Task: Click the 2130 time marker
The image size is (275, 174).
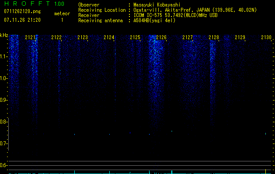Action: 266,37
